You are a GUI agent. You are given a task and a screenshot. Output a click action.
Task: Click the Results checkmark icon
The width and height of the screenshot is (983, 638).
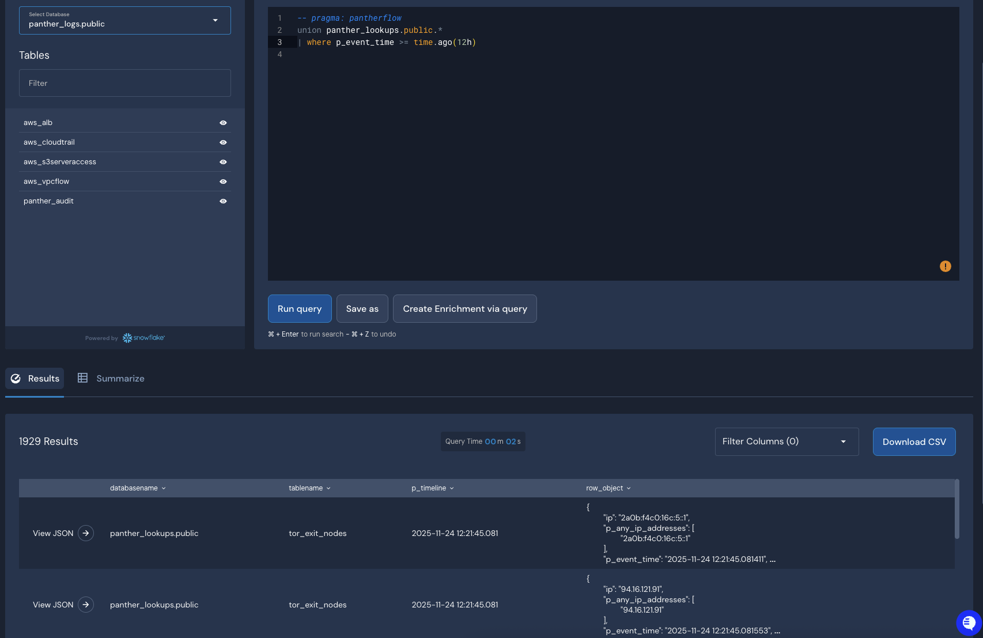click(x=16, y=379)
